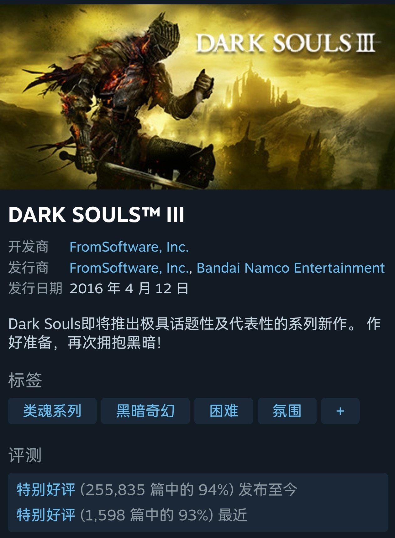395x538 pixels.
Task: Click the 标签 section heading
Action: pos(25,380)
